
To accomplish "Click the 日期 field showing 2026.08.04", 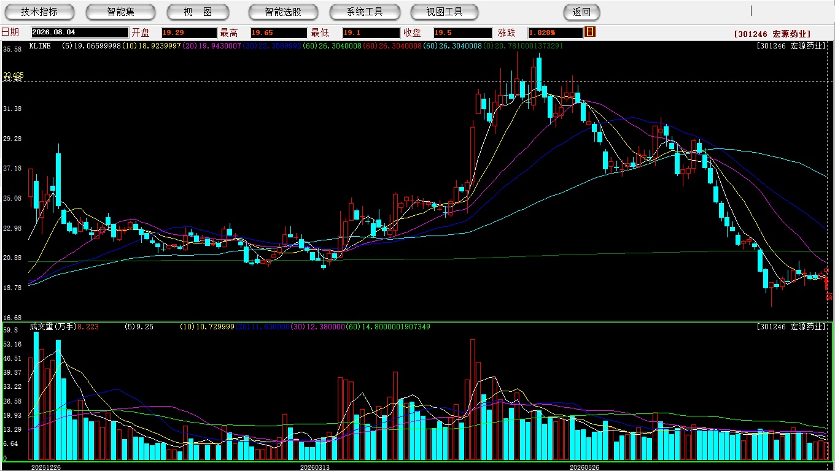I will point(80,33).
